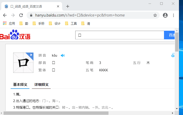
Task: Open the 清 bookmark folder
Action: pos(86,24)
